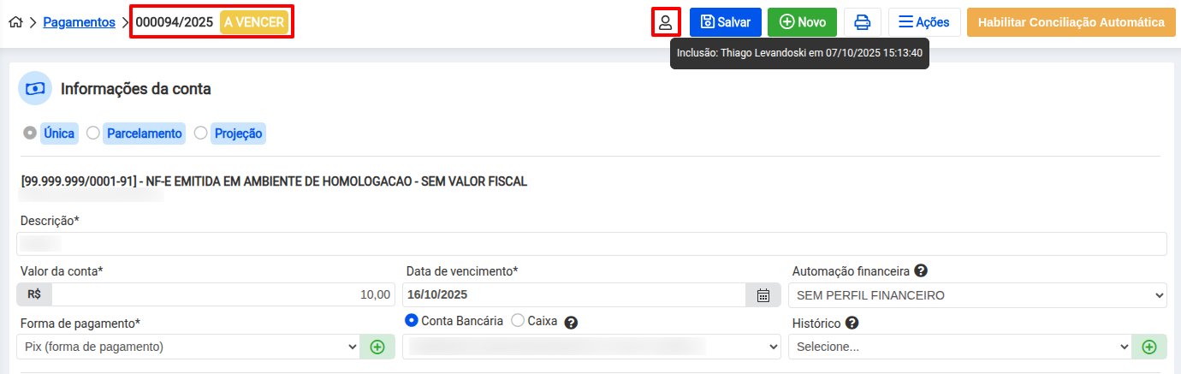Screen dimensions: 1181x374
Task: Open Histórico Selecione dropdown
Action: click(963, 347)
